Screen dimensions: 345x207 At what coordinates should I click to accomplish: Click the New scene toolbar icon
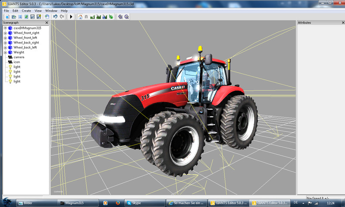pyautogui.click(x=7, y=17)
